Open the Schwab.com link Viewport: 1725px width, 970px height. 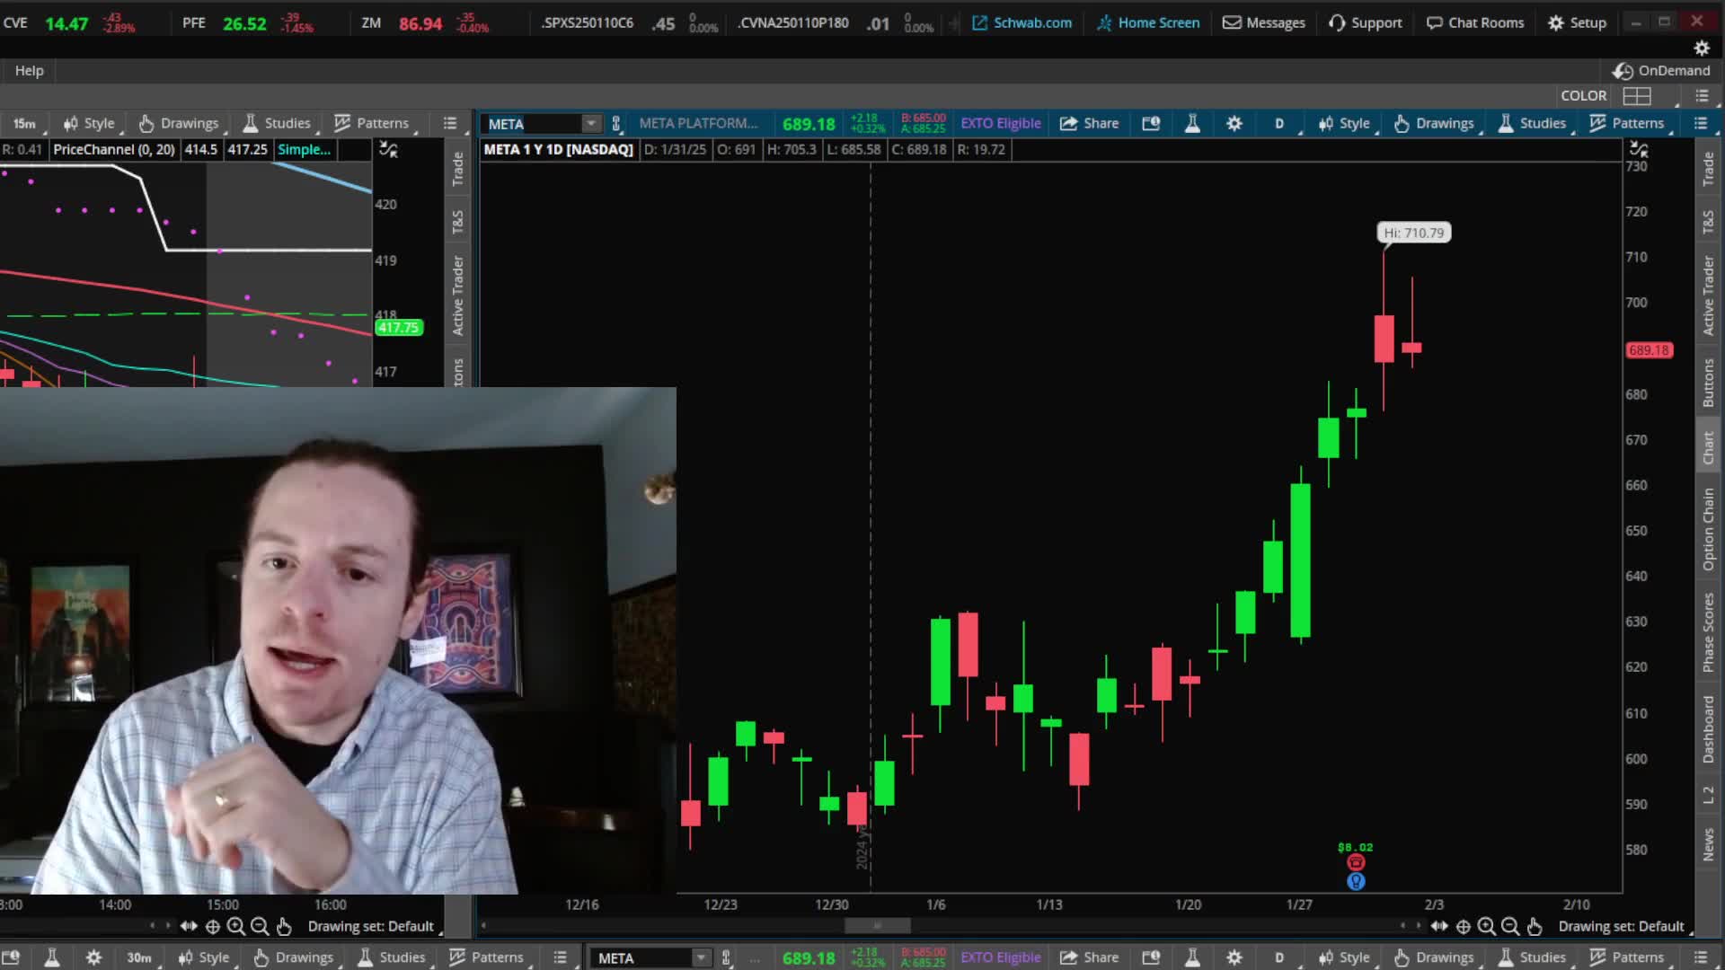[1022, 22]
